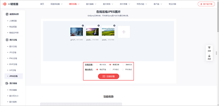Click the 图片编辑 sidebar section icon
The image size is (219, 106).
[7, 83]
